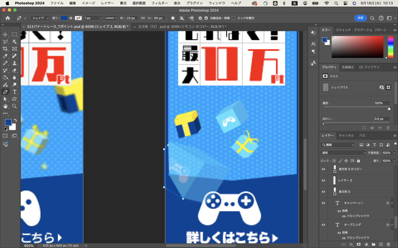Click the 塗り fill color swatch

pyautogui.click(x=64, y=18)
